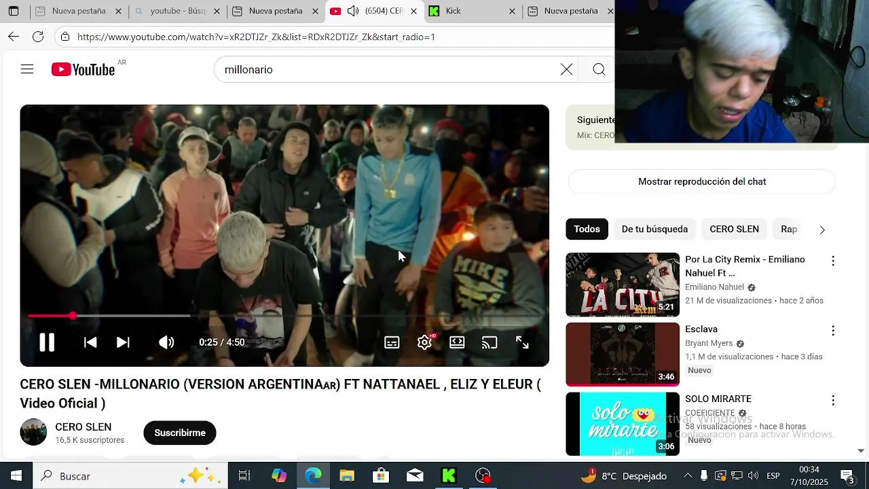869x489 pixels.
Task: Open the Mail app taskbar icon
Action: pyautogui.click(x=415, y=476)
